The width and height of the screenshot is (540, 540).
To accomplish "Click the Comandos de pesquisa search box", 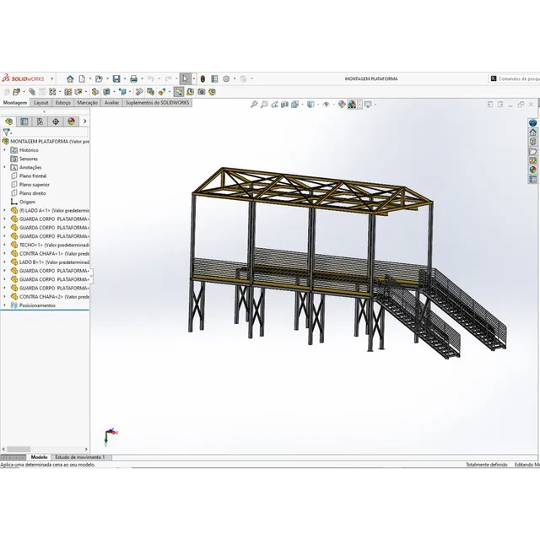I will (x=515, y=78).
